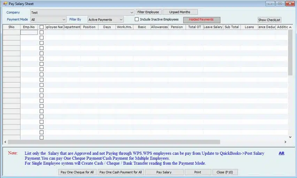Click the Pay Salary Sheet window icon
This screenshot has width=297, height=178.
pyautogui.click(x=5, y=3)
